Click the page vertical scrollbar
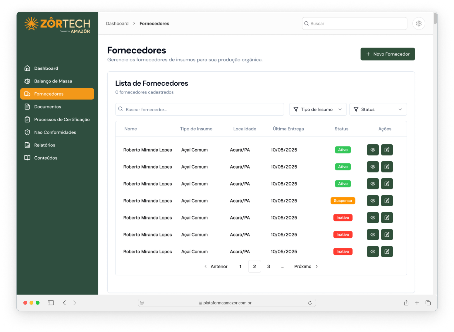Image resolution: width=454 pixels, height=332 pixels. 435,18
